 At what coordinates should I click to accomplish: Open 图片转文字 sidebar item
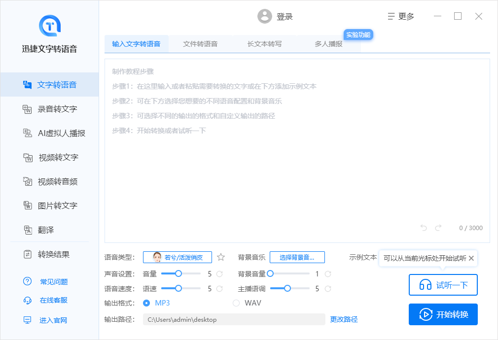[49, 205]
